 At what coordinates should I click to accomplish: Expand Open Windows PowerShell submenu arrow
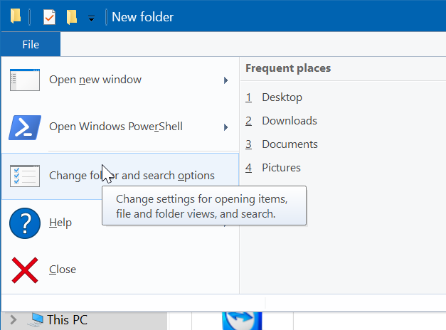click(x=225, y=127)
